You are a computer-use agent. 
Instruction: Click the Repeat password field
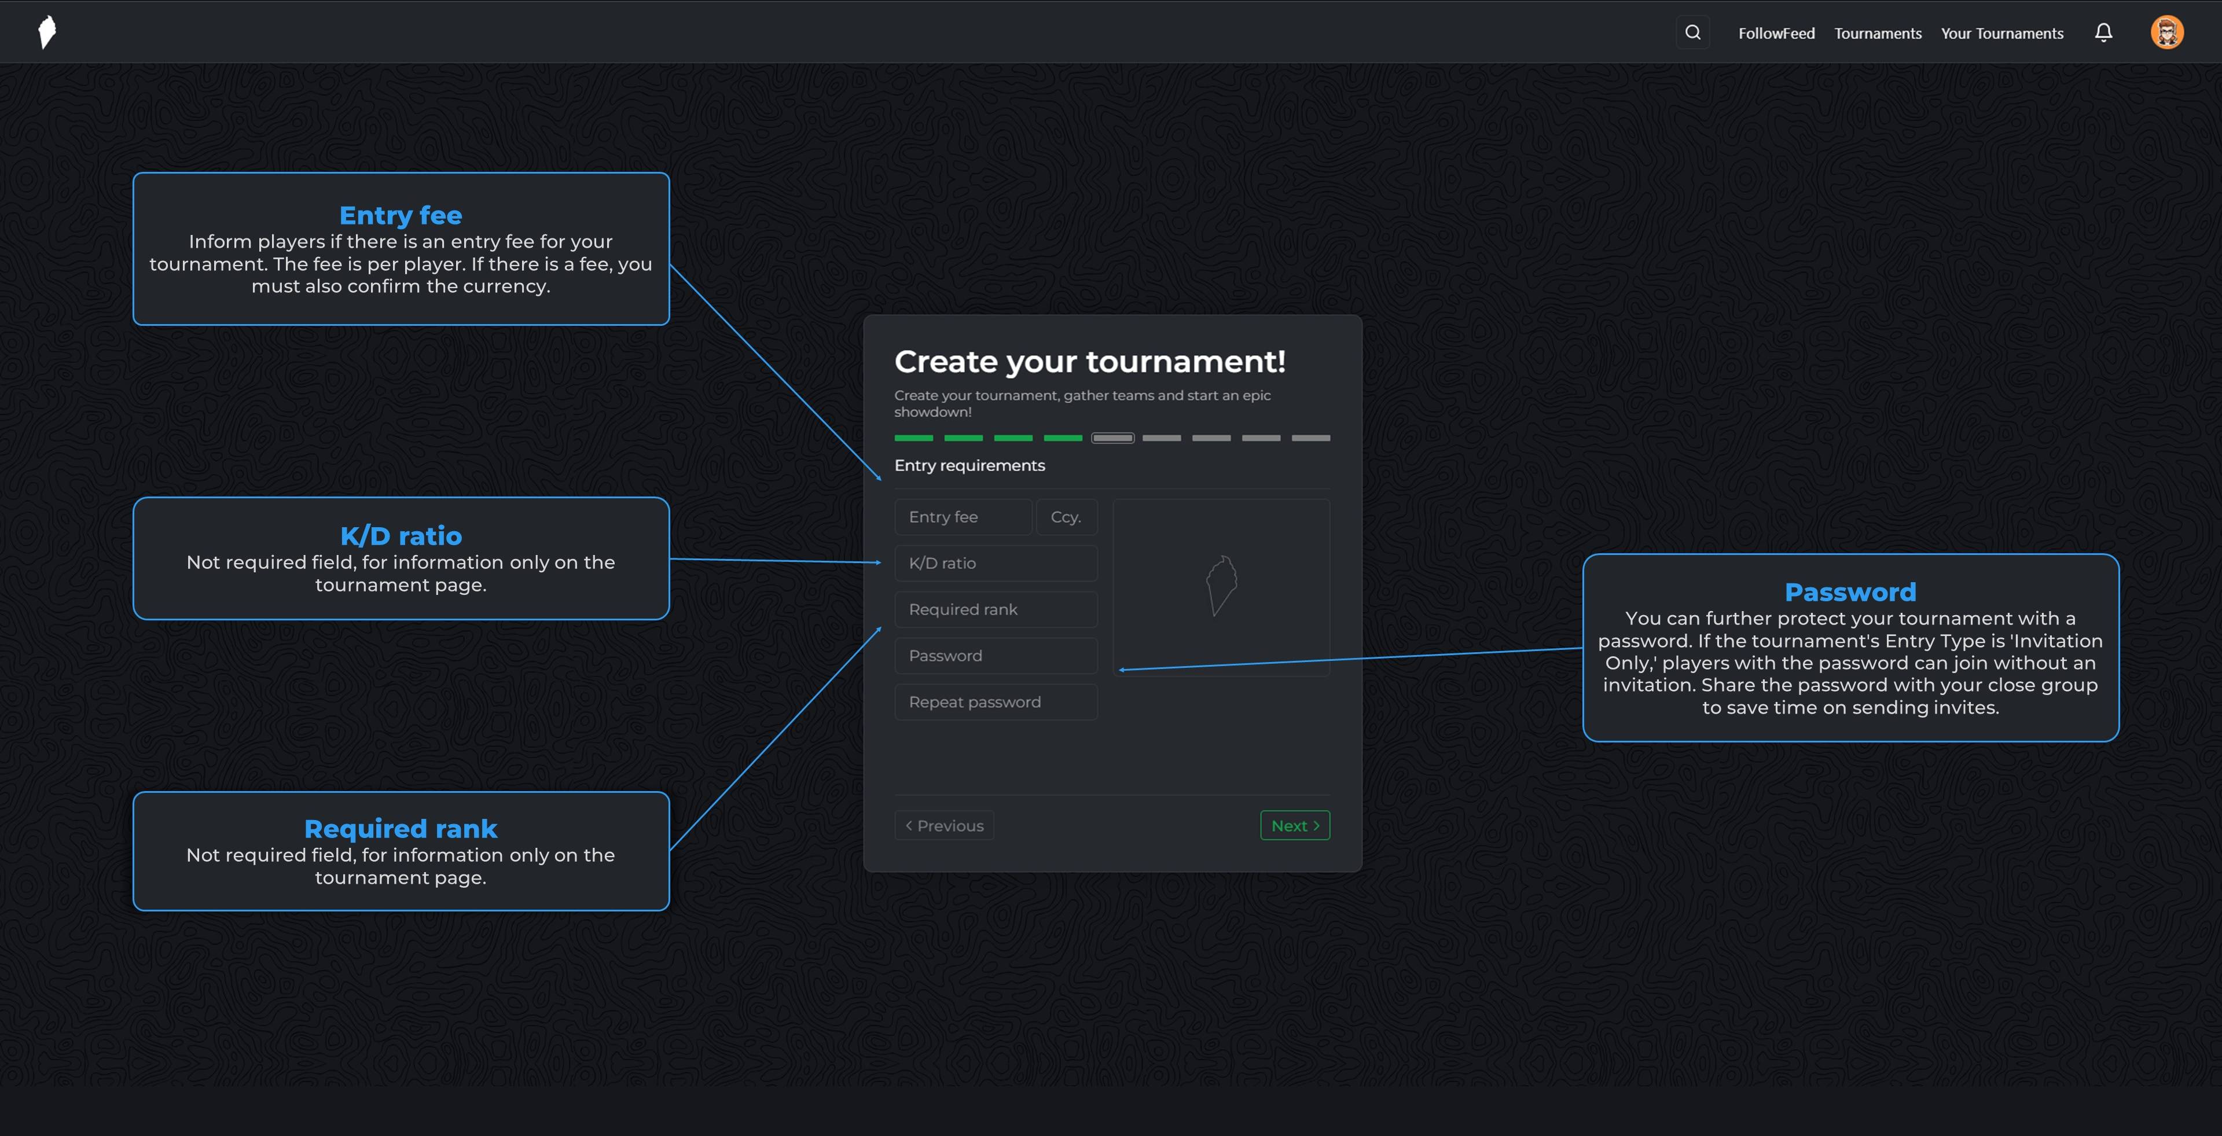point(996,702)
